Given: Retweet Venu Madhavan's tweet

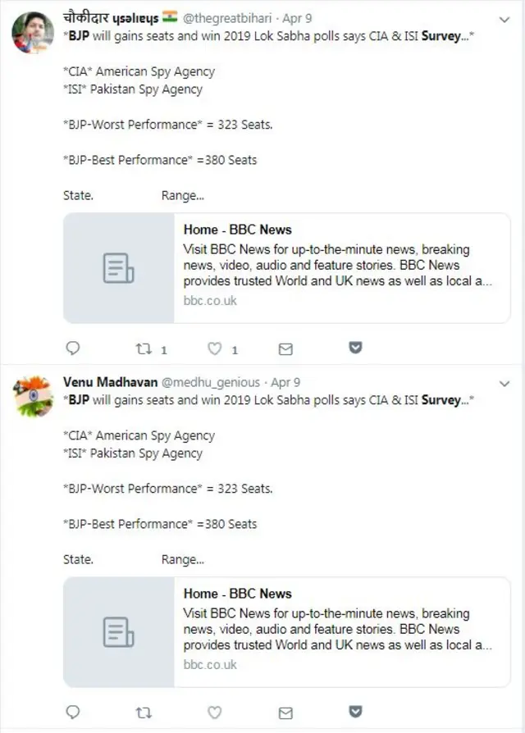Looking at the screenshot, I should tap(144, 713).
